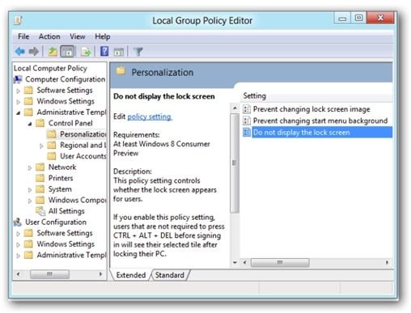Click the Export List toolbar icon
Screen dimensions: 411x313
86,51
